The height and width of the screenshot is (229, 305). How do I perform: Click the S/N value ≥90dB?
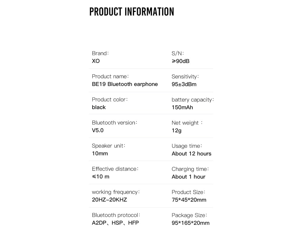pyautogui.click(x=180, y=61)
